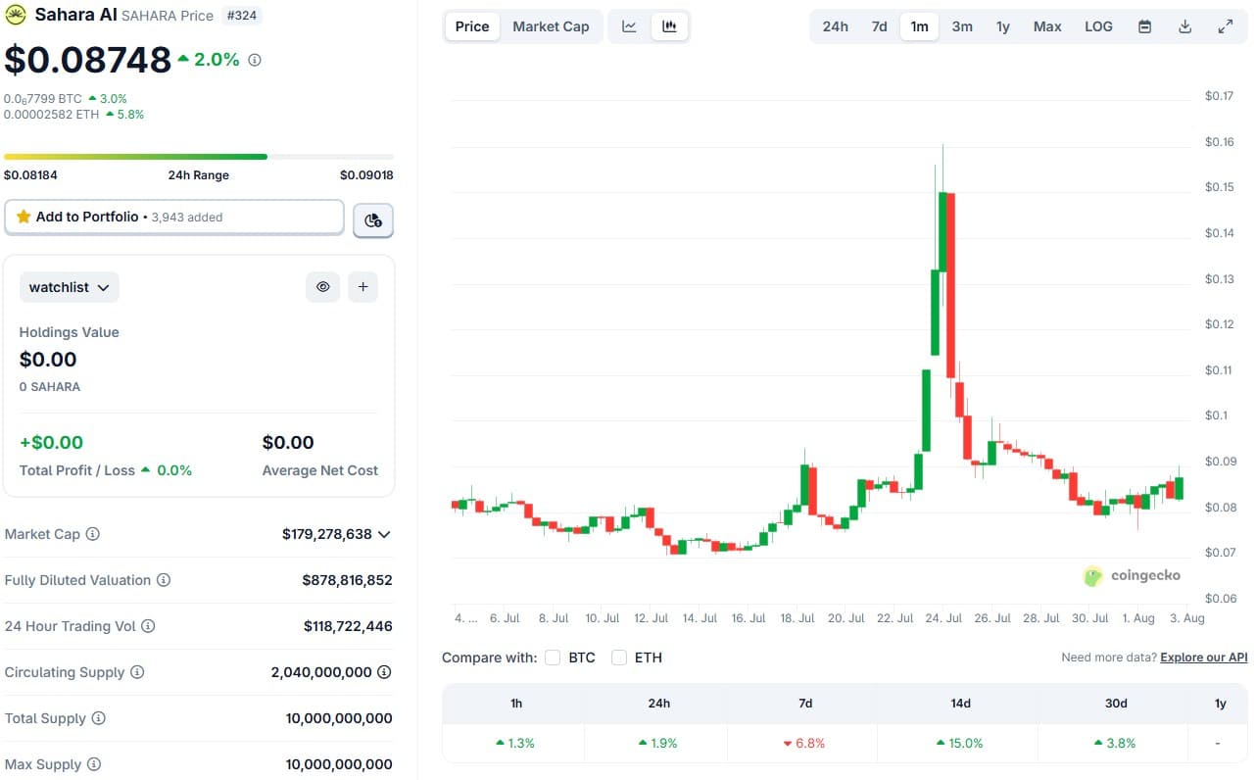Screen dimensions: 1256x780
Task: Open the watchlist dropdown
Action: 69,286
